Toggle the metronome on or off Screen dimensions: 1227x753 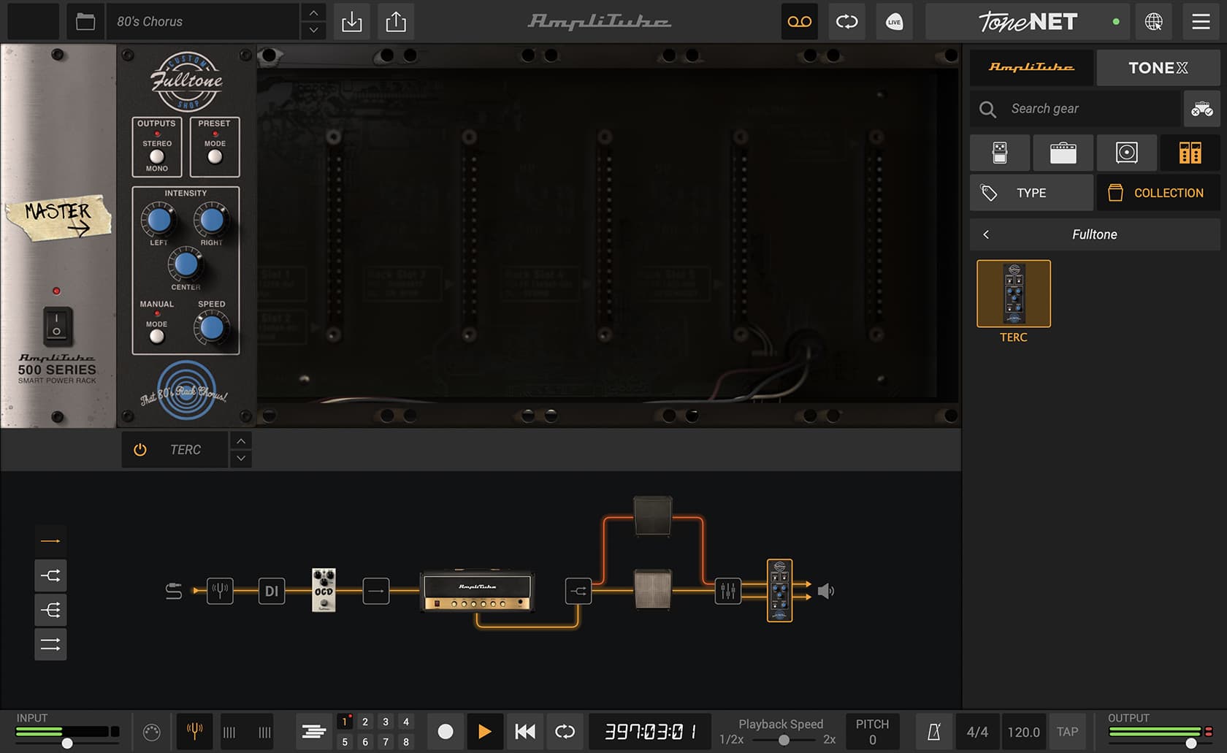[933, 732]
